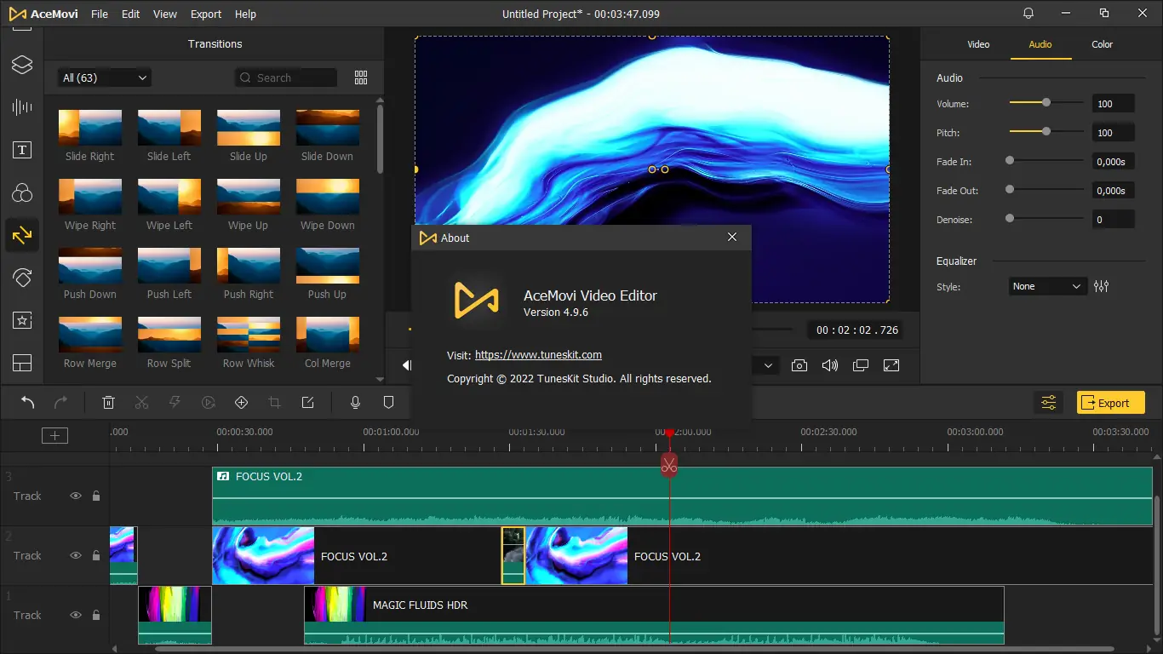Image resolution: width=1163 pixels, height=654 pixels.
Task: Click the crop tool in the toolbar
Action: tap(274, 403)
